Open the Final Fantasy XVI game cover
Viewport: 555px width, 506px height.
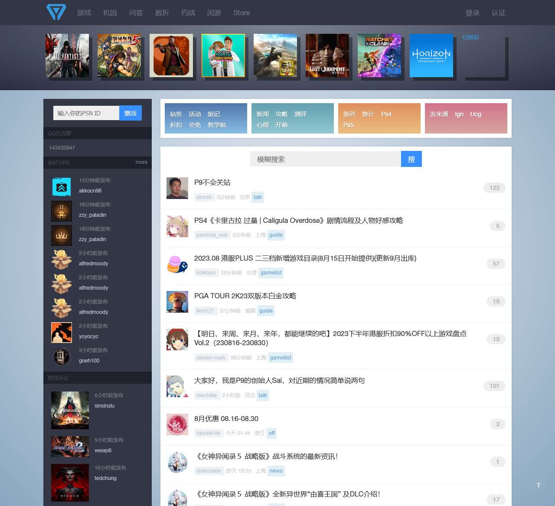coord(67,55)
